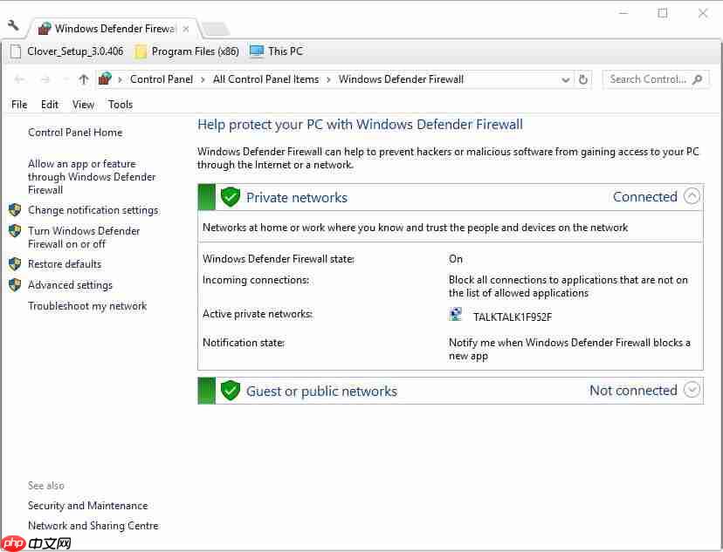Click the green shield for Guest or public networks

click(231, 391)
